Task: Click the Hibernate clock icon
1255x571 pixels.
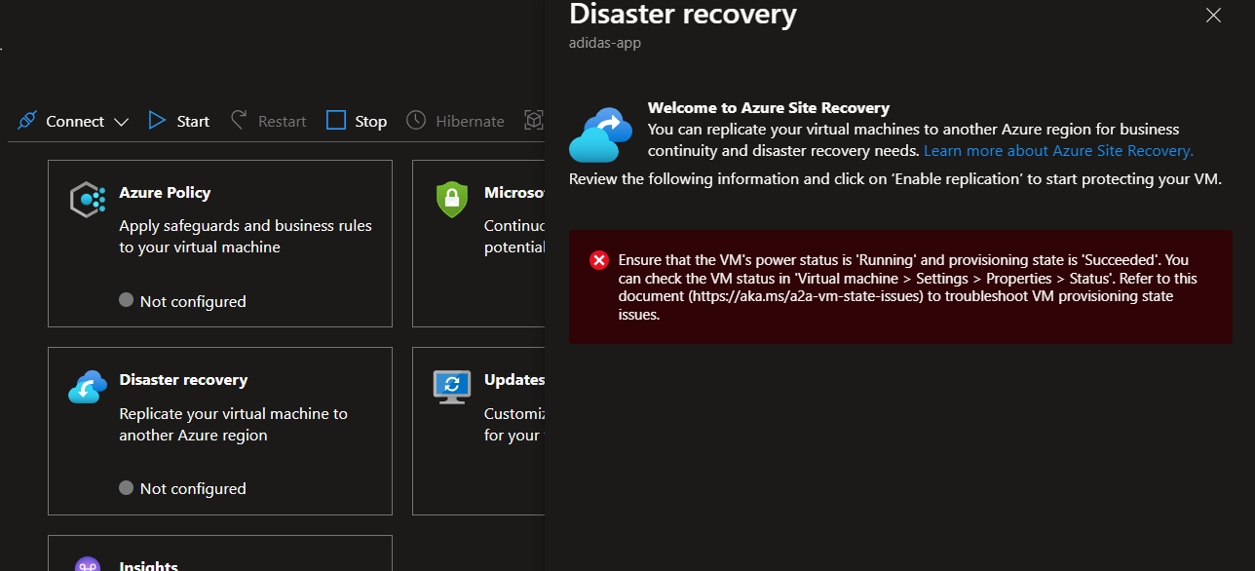Action: tap(415, 119)
